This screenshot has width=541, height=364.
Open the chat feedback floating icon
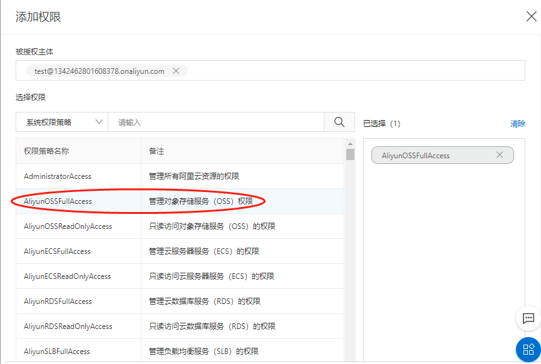click(528, 318)
